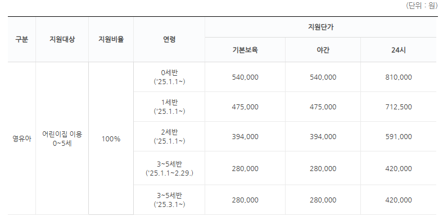This screenshot has width=443, height=221.
Task: Select the 어린이집 이용 0~5세 cell
Action: click(62, 139)
